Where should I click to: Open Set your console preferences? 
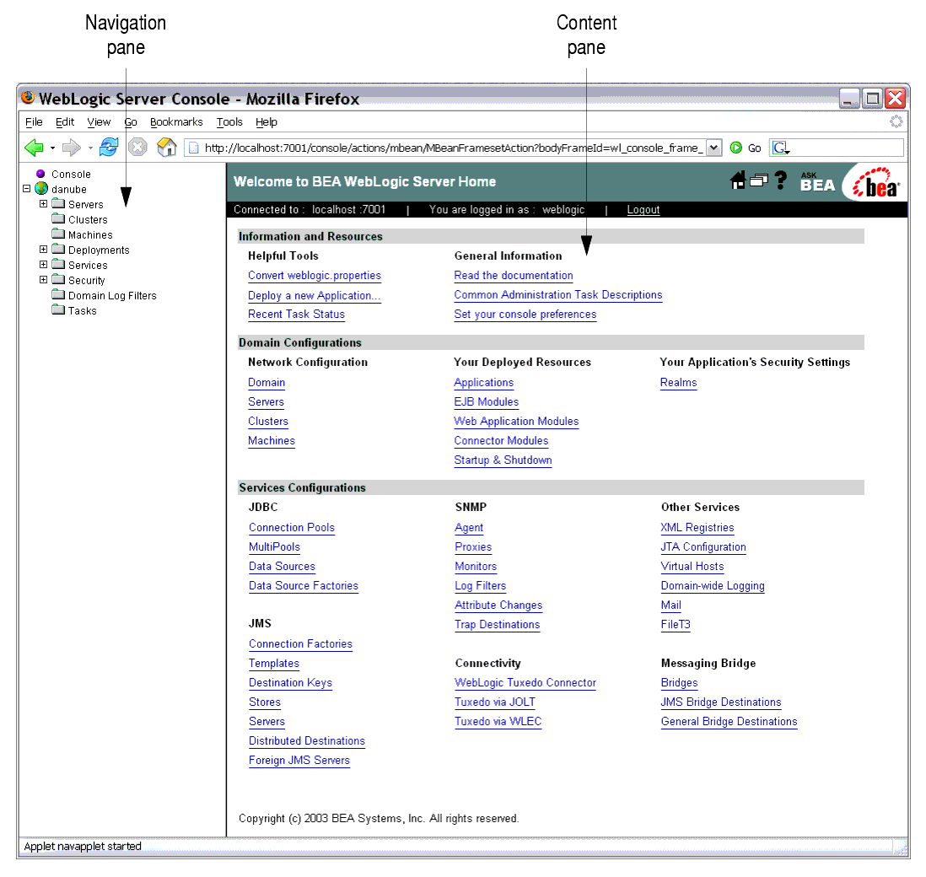point(525,314)
